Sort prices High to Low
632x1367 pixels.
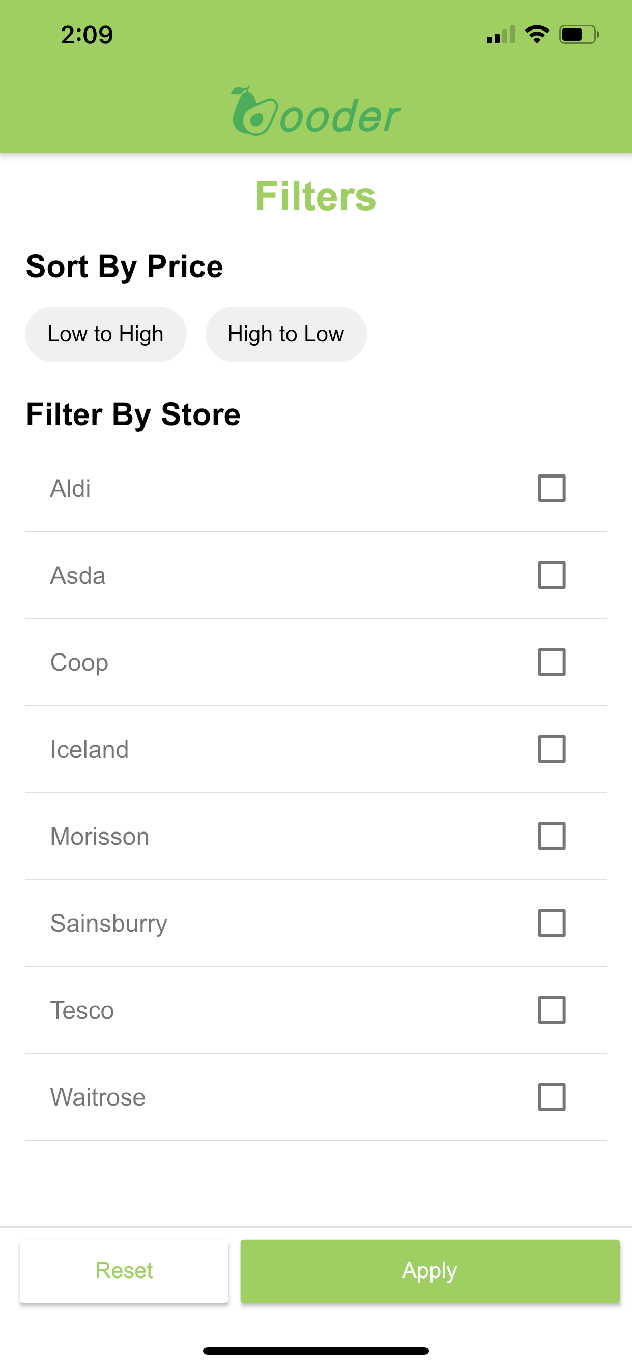(x=286, y=334)
